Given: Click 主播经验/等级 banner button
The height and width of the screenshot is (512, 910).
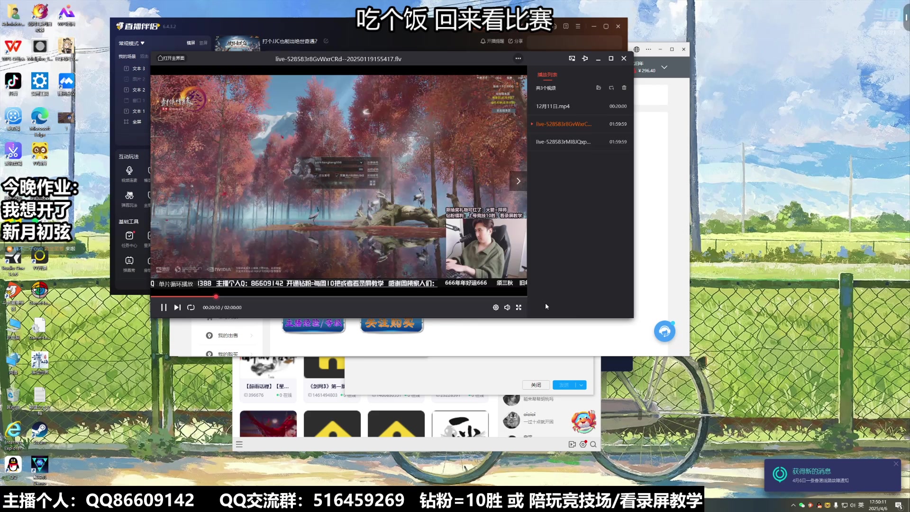Looking at the screenshot, I should click(314, 324).
